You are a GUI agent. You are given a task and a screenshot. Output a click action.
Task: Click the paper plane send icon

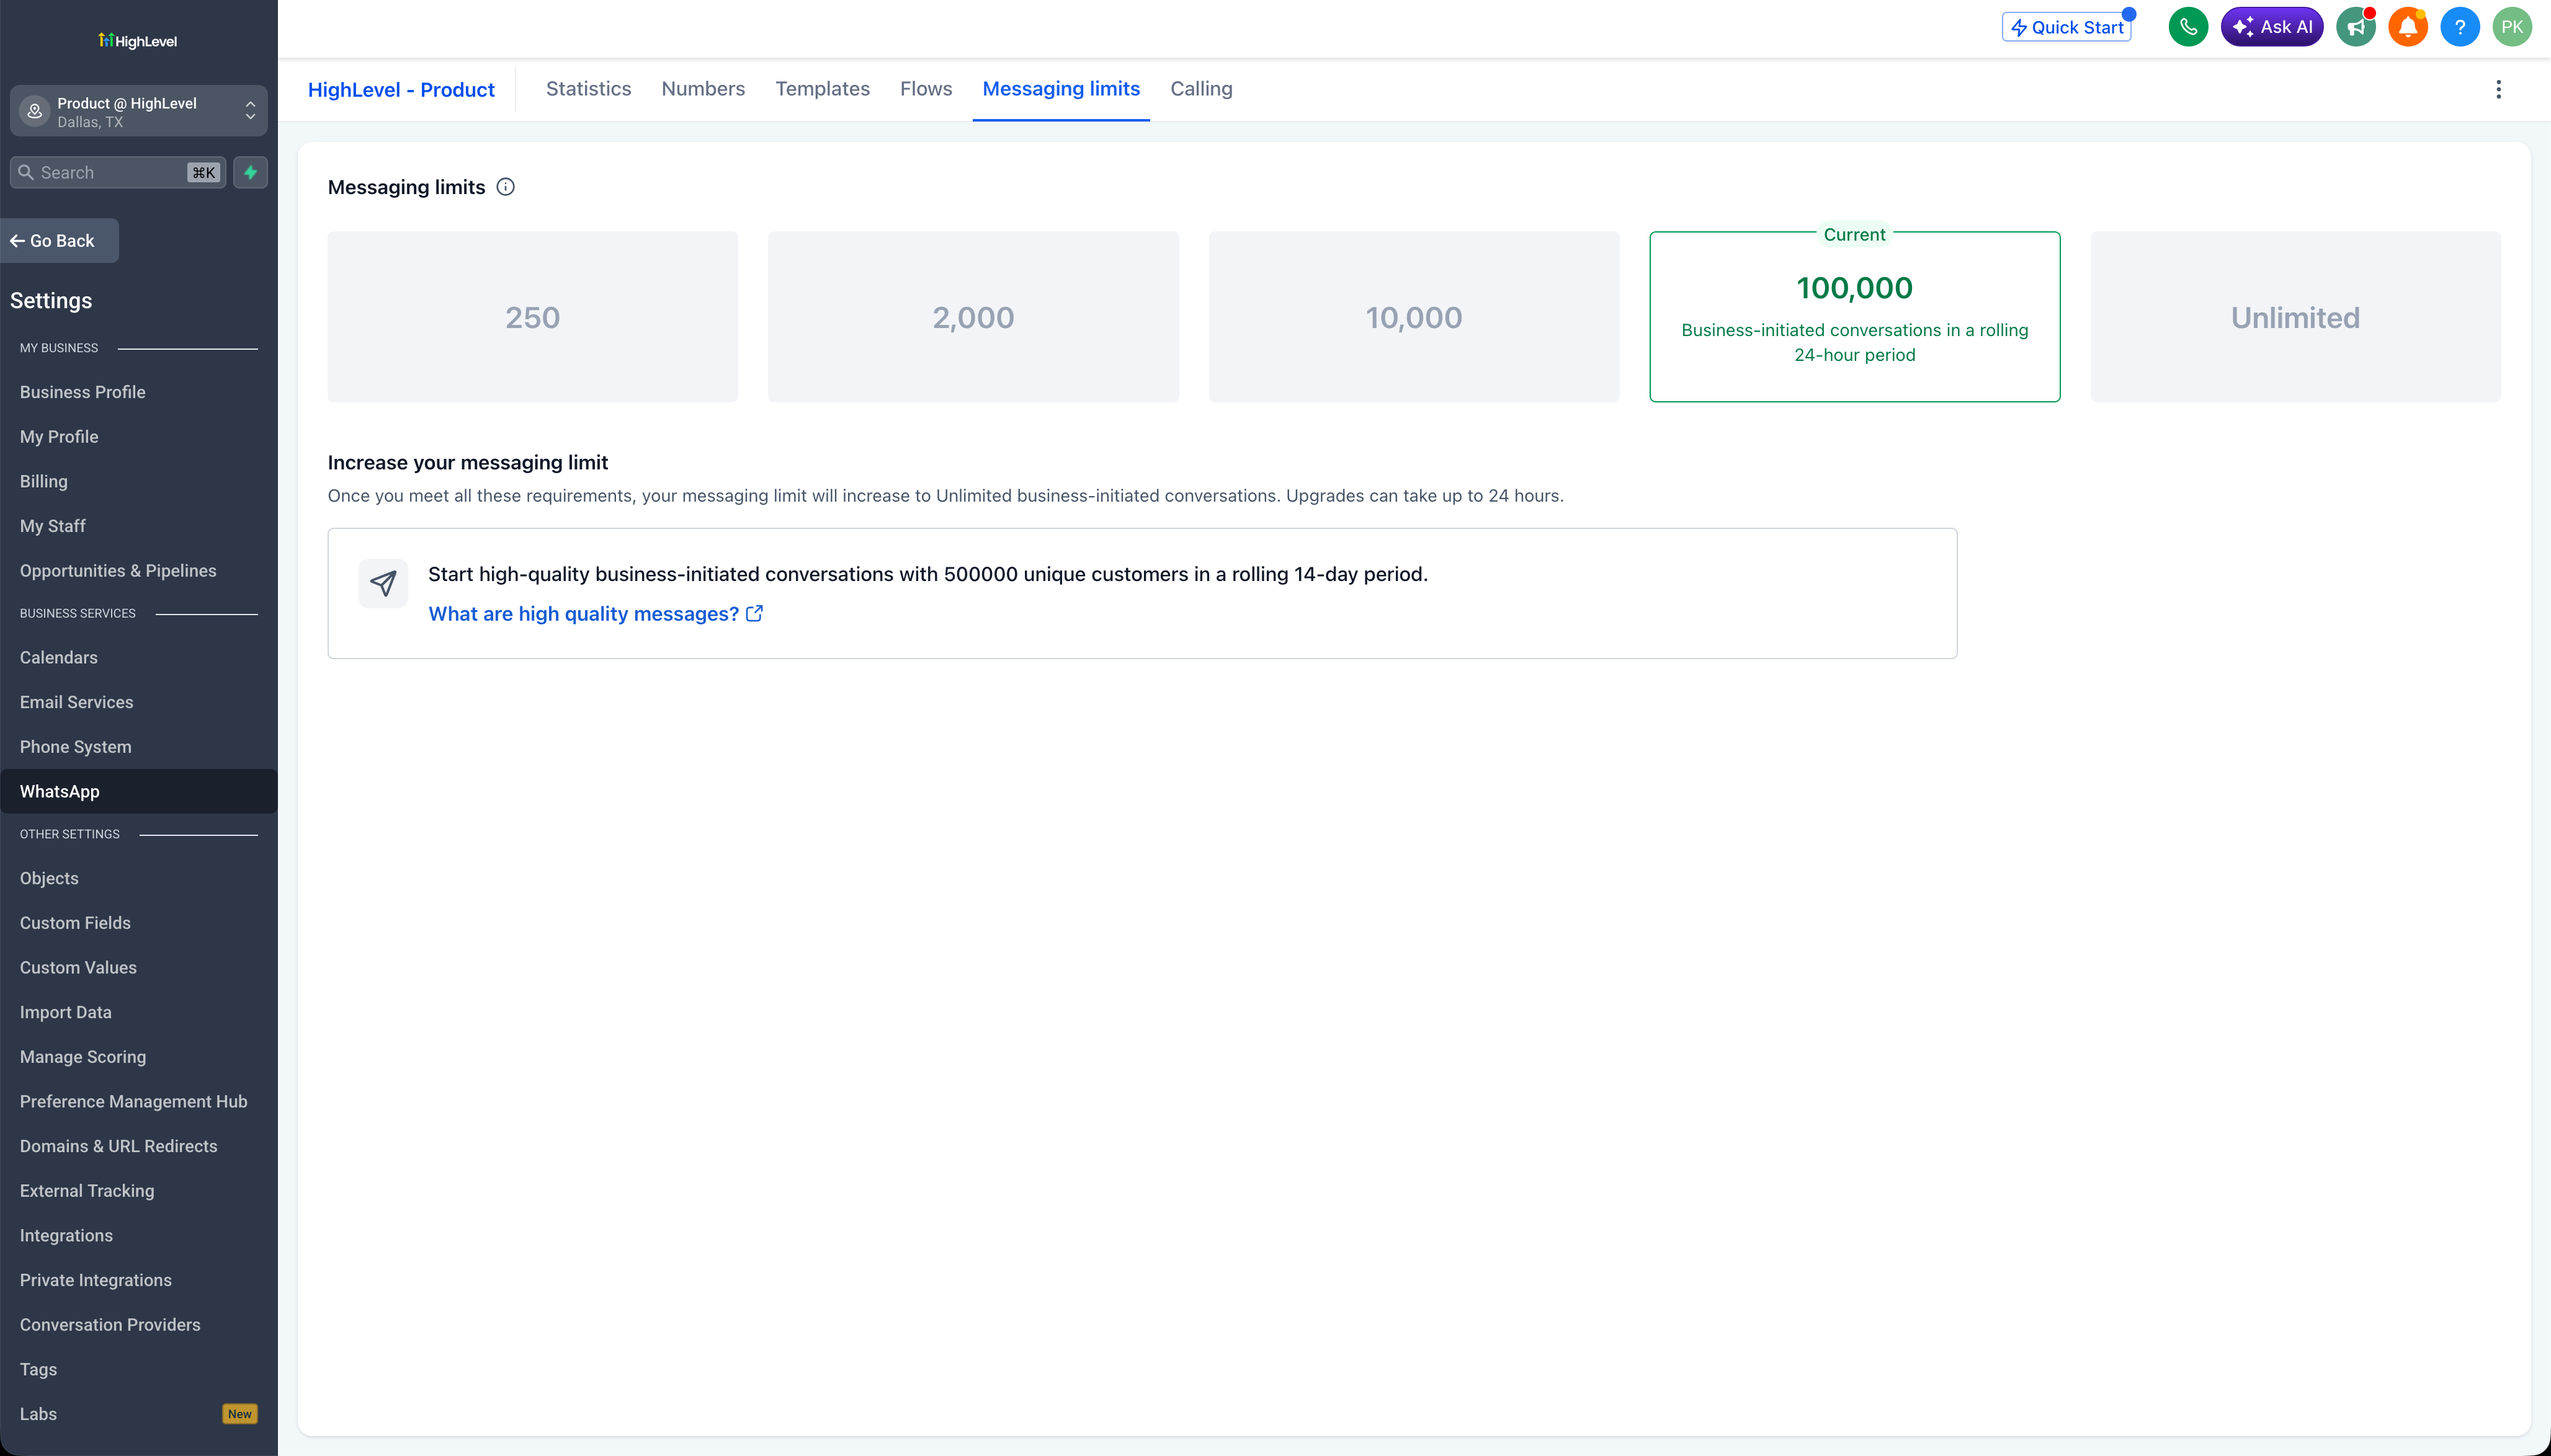383,583
